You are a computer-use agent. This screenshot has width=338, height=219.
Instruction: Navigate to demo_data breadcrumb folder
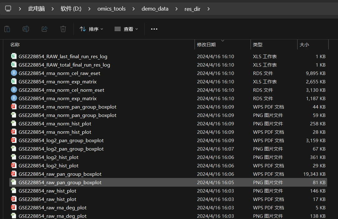[155, 9]
